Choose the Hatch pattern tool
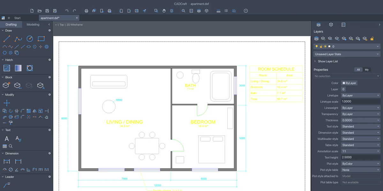The image size is (383, 191). click(x=7, y=68)
